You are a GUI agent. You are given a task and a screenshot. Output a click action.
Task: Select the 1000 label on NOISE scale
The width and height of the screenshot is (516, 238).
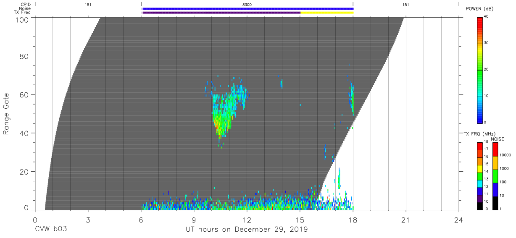click(504, 168)
